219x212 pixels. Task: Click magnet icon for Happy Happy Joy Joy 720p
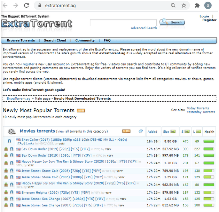pyautogui.click(x=12, y=184)
